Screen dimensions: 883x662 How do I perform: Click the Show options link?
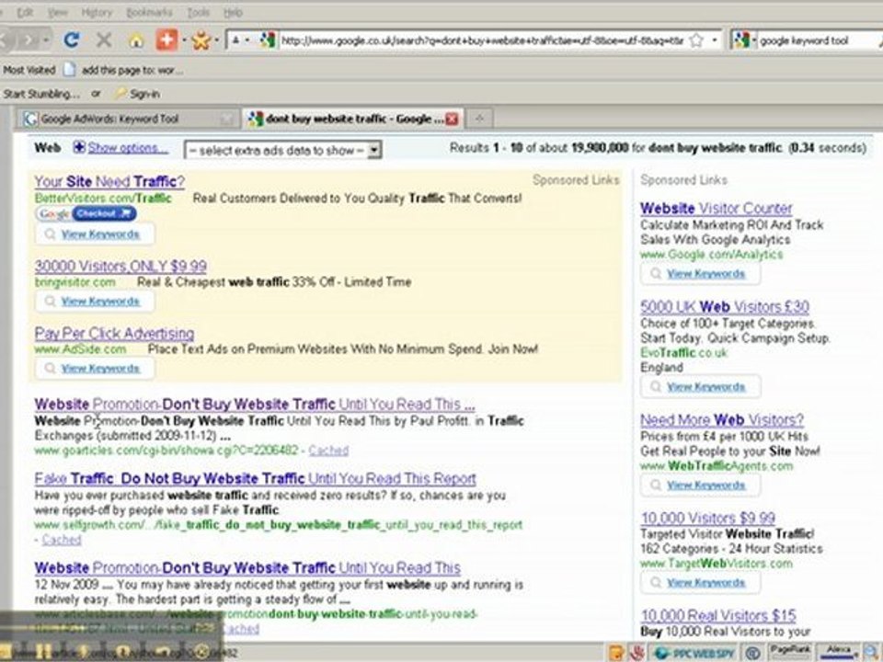click(128, 147)
